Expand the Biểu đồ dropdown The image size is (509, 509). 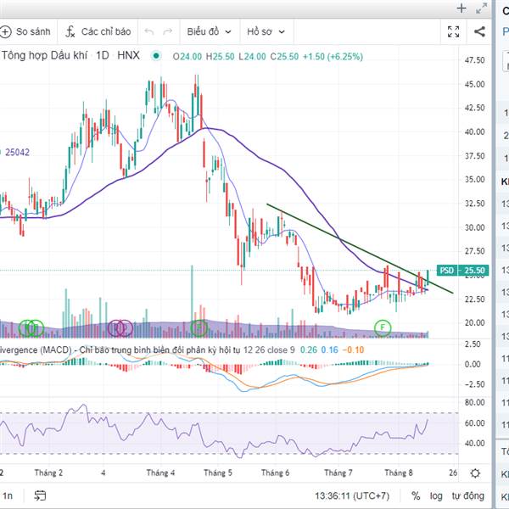point(209,32)
